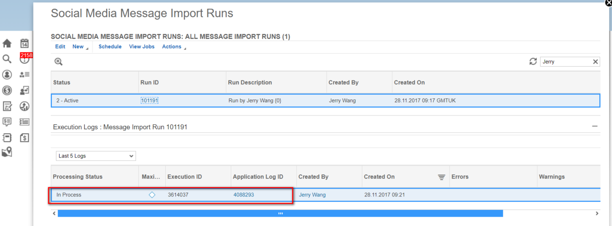Screen dimensions: 612x226
Task: Click the zoom-out magnifier icon above table
Action: point(58,62)
